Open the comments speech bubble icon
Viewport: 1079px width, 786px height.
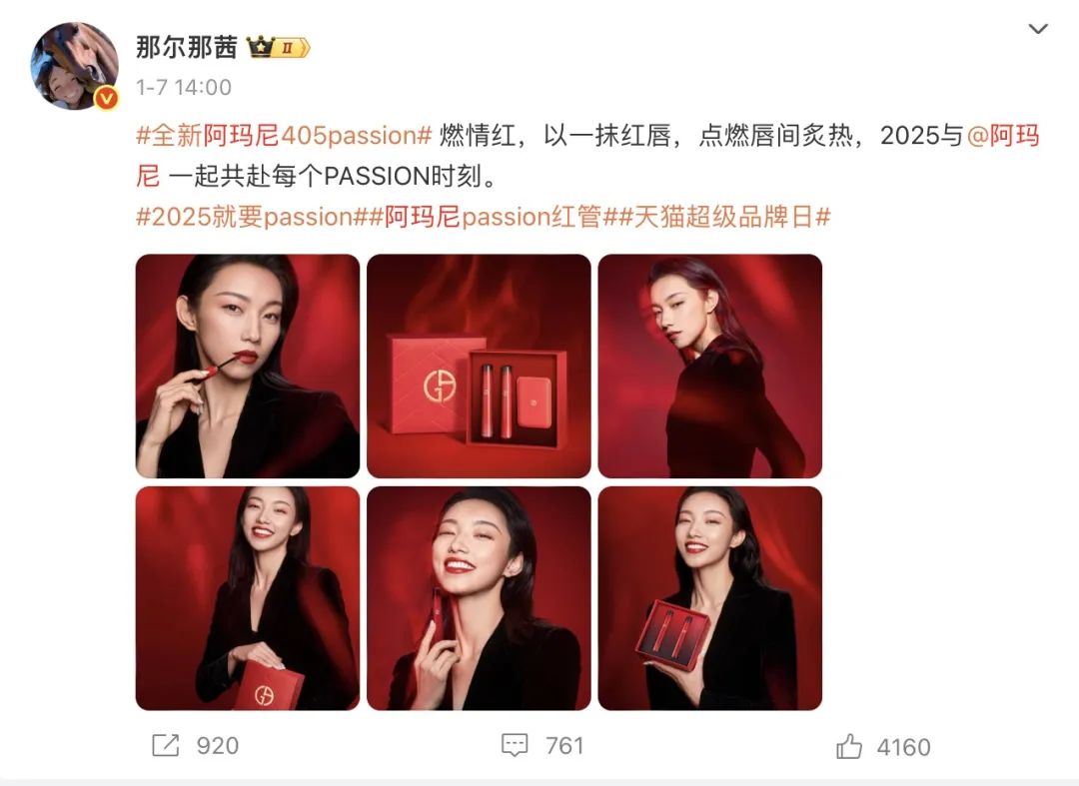(515, 745)
